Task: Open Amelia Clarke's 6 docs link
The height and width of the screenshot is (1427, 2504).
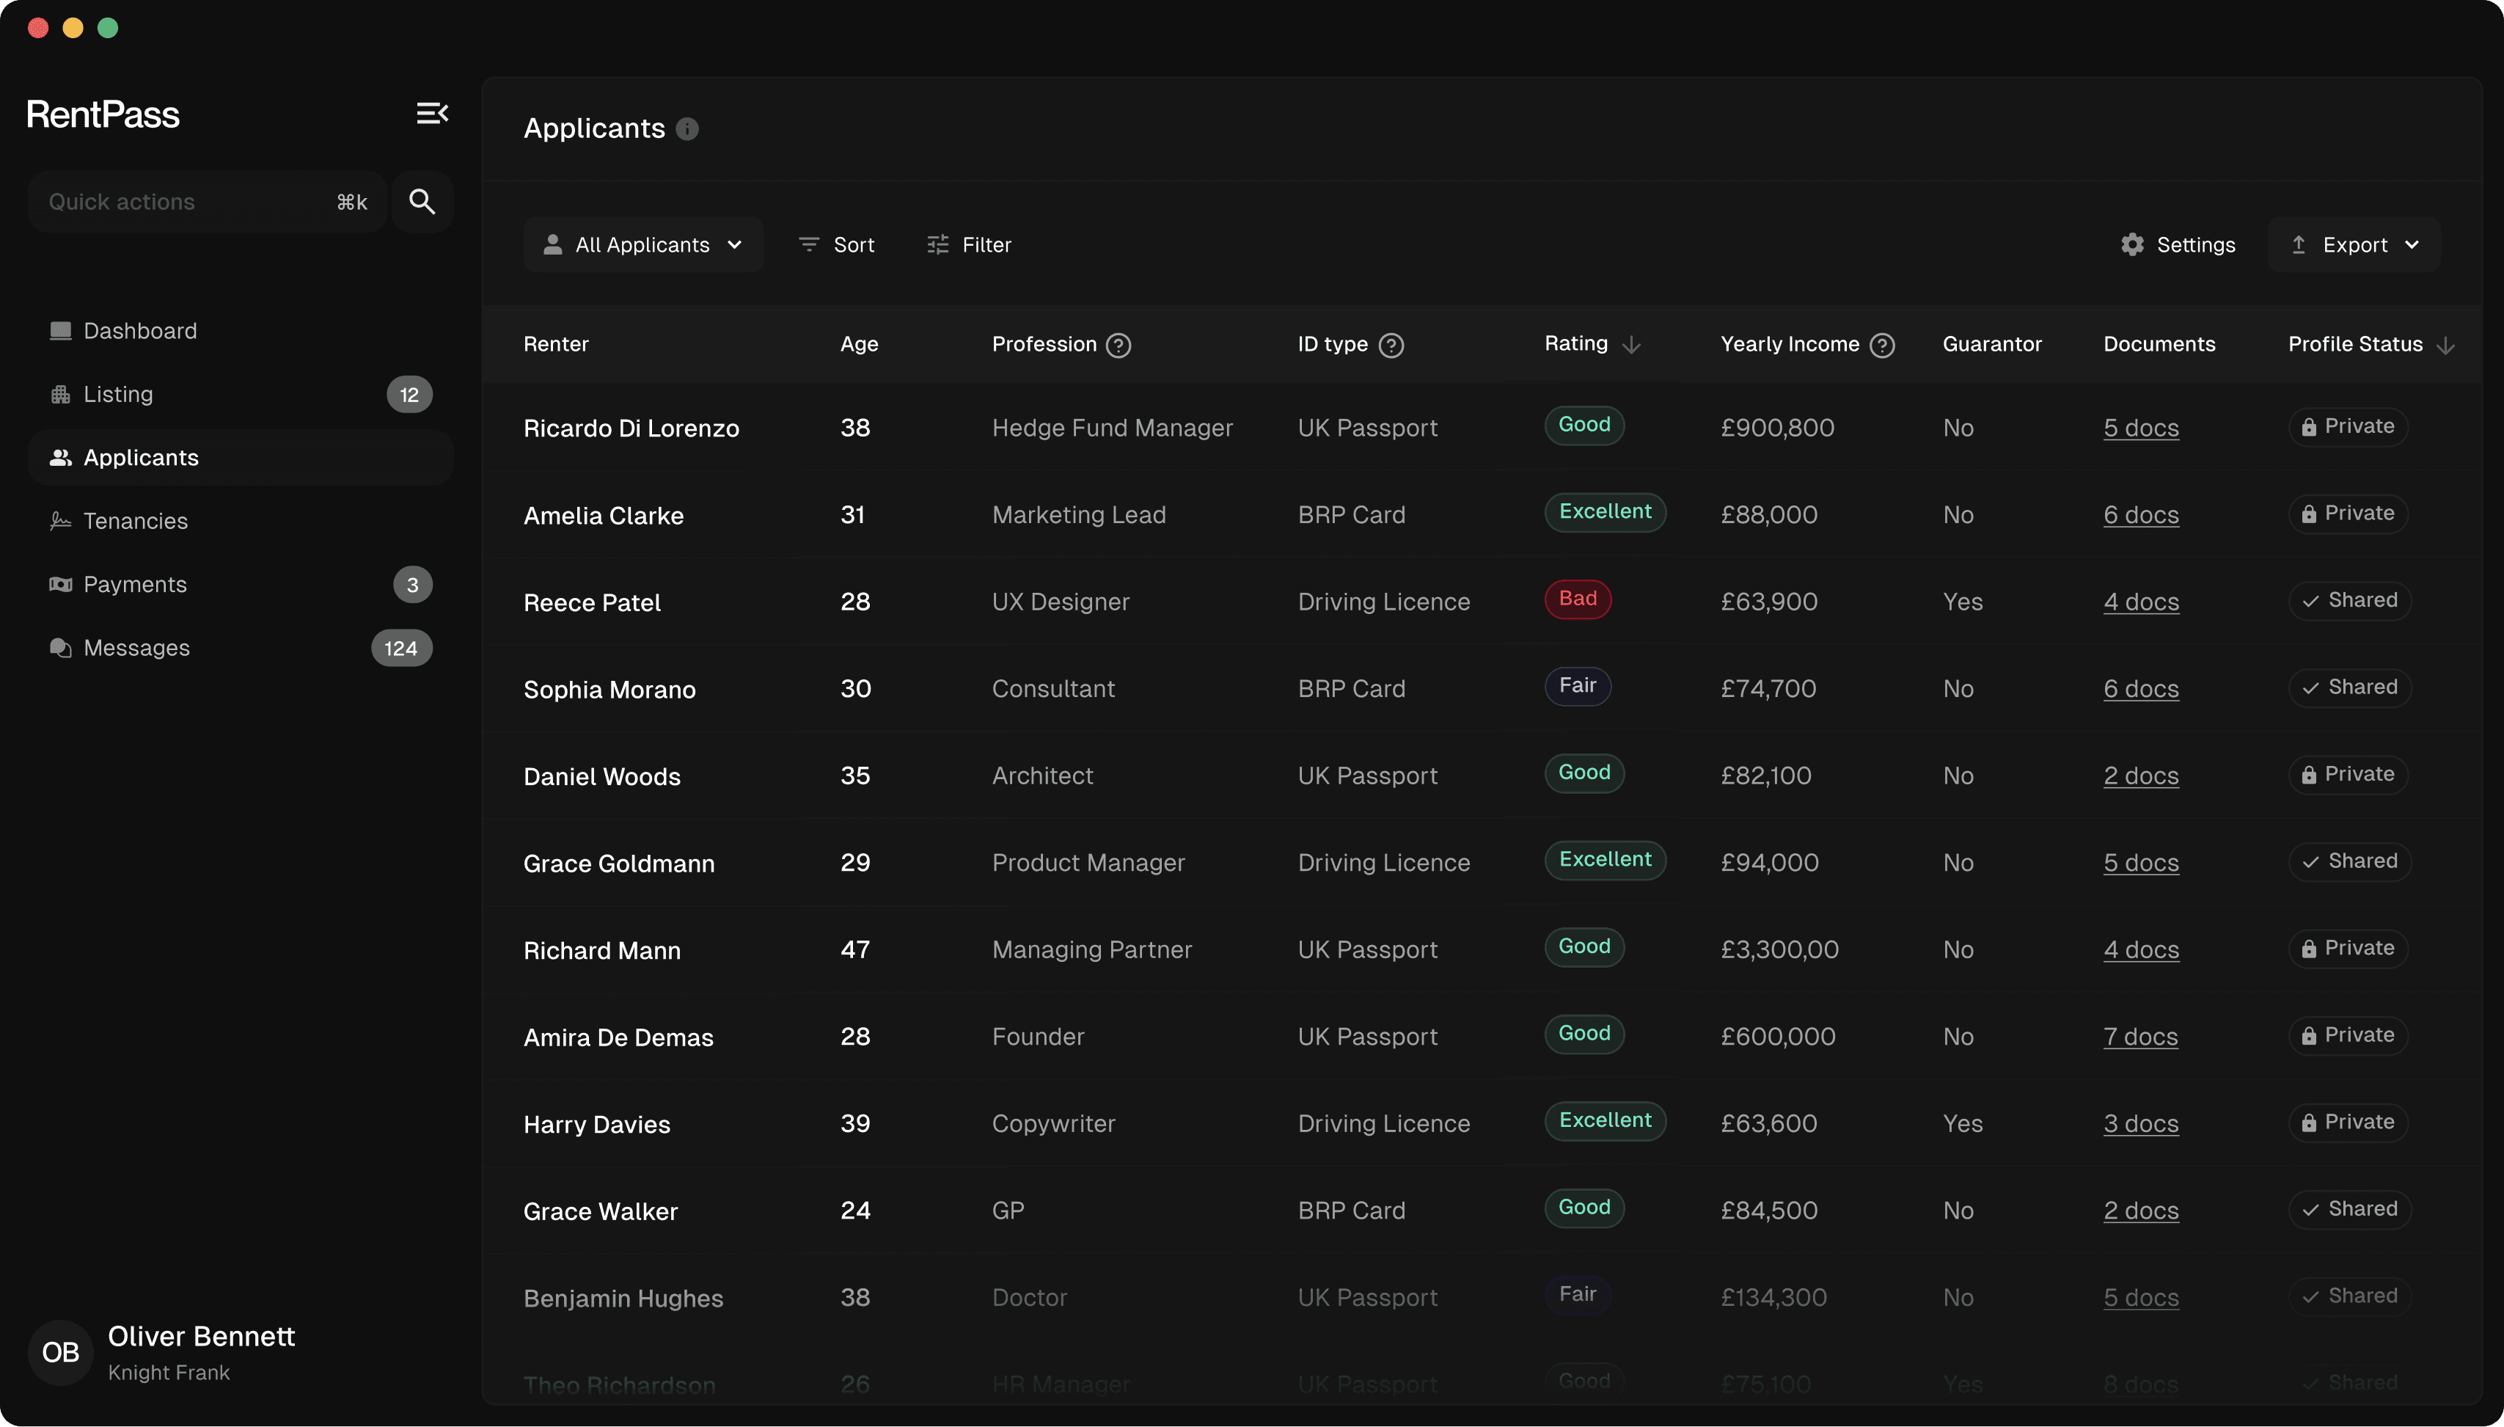Action: pyautogui.click(x=2140, y=516)
